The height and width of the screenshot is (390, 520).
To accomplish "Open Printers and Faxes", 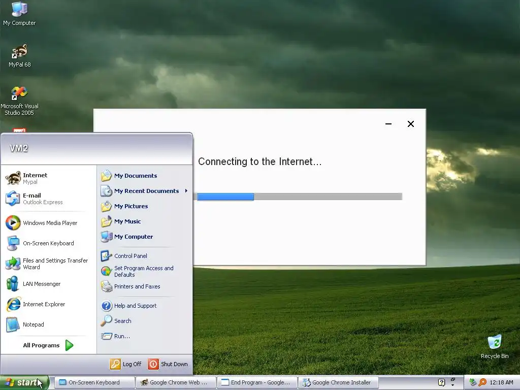I will click(145, 286).
